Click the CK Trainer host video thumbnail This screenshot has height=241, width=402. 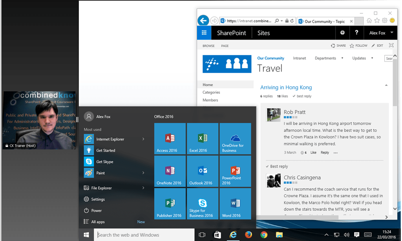pos(40,120)
